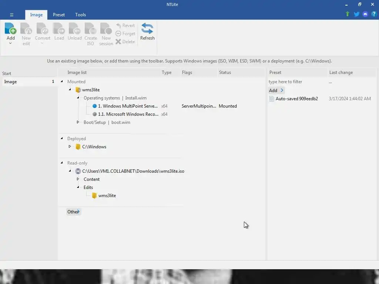The width and height of the screenshot is (379, 284).
Task: Click the wms3lite.iso disc icon
Action: [x=78, y=171]
